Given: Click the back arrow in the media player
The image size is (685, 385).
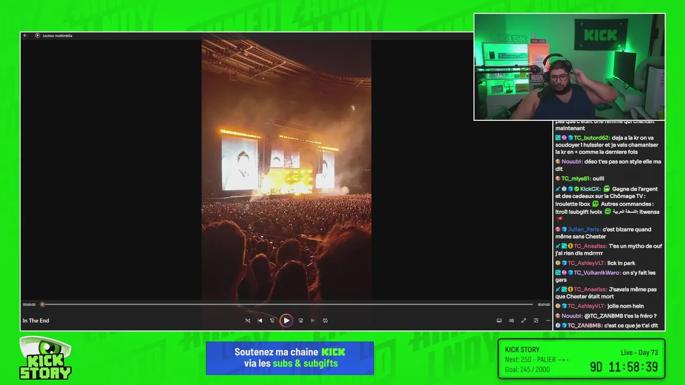Looking at the screenshot, I should pos(25,35).
